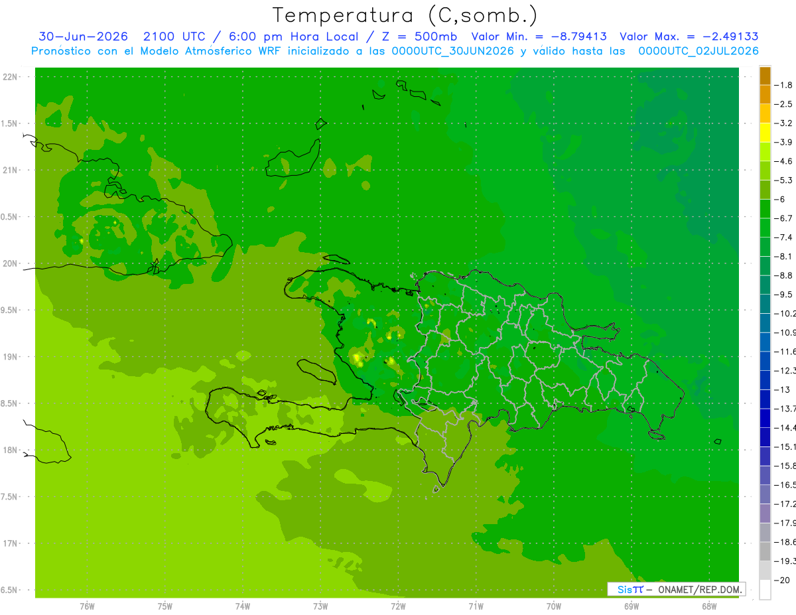796x615 pixels.
Task: Click the "70W" longitude label
Action: pyautogui.click(x=554, y=606)
